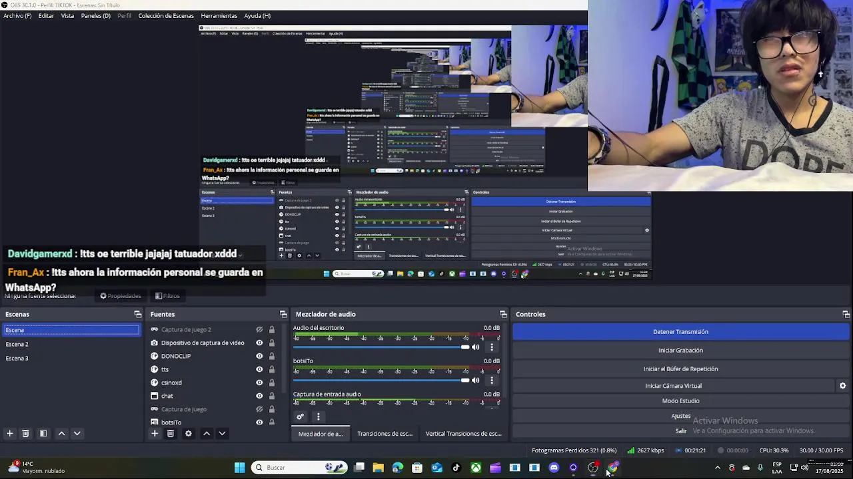Image resolution: width=853 pixels, height=479 pixels.
Task: Open source properties gear in Fuentes toolbar
Action: [x=189, y=433]
